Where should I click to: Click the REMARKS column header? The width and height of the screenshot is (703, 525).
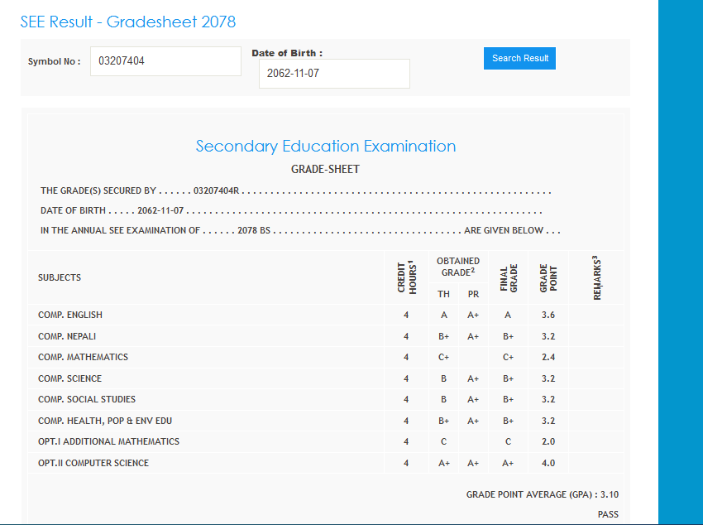click(x=596, y=277)
